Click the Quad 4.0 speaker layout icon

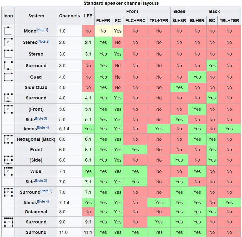pyautogui.click(x=8, y=77)
